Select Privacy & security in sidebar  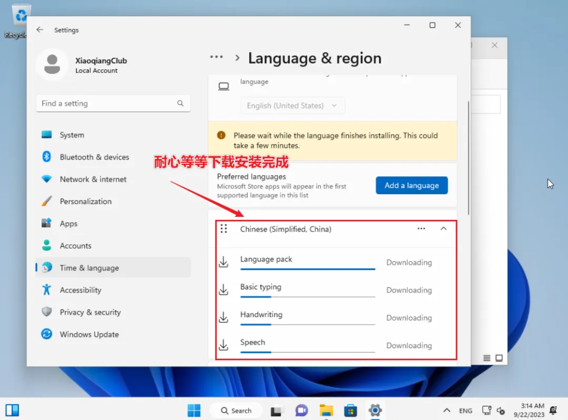click(x=90, y=312)
